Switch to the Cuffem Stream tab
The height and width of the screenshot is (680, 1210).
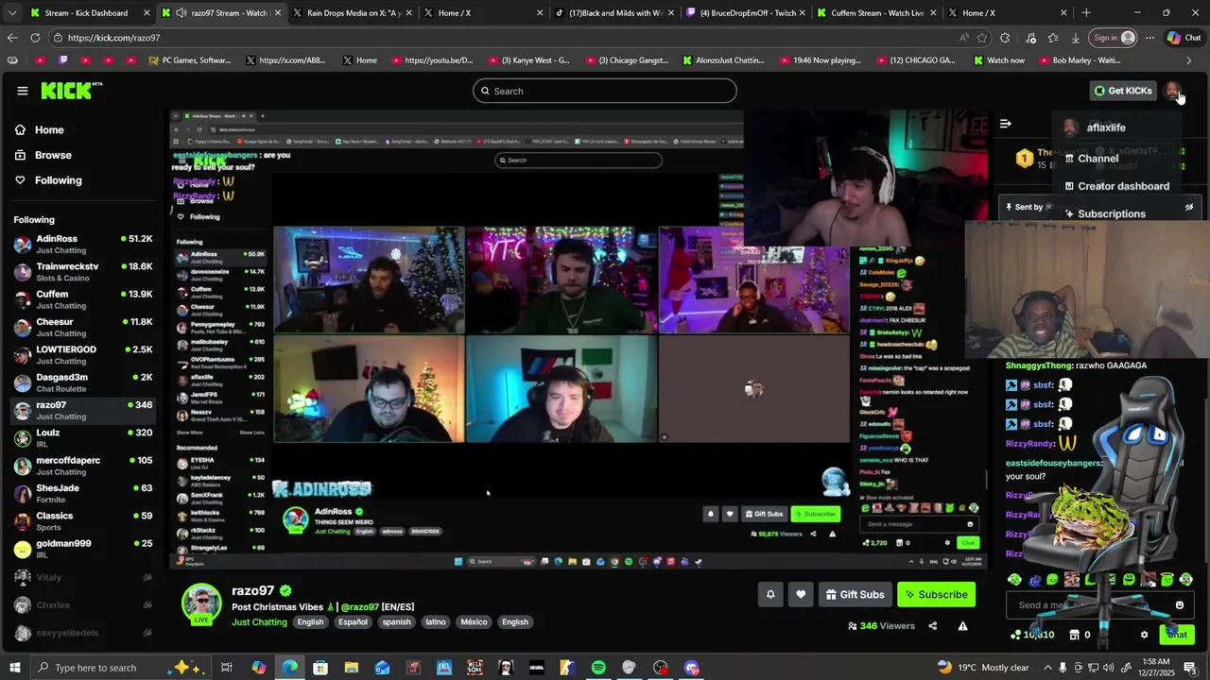tap(875, 12)
